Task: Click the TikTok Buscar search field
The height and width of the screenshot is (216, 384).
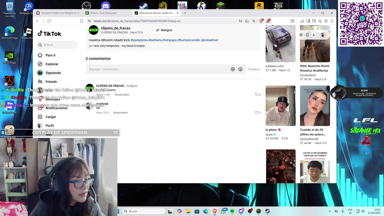Action: coord(57,45)
